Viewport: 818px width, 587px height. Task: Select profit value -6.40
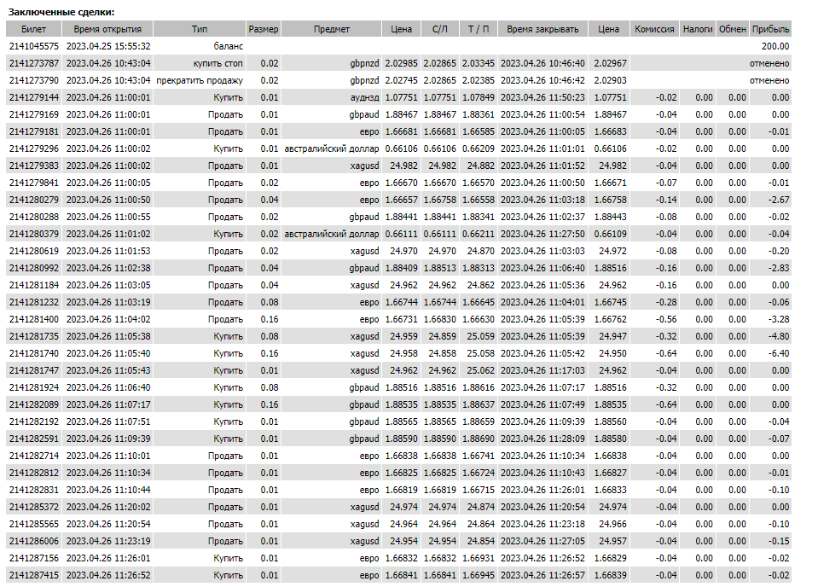click(x=779, y=353)
